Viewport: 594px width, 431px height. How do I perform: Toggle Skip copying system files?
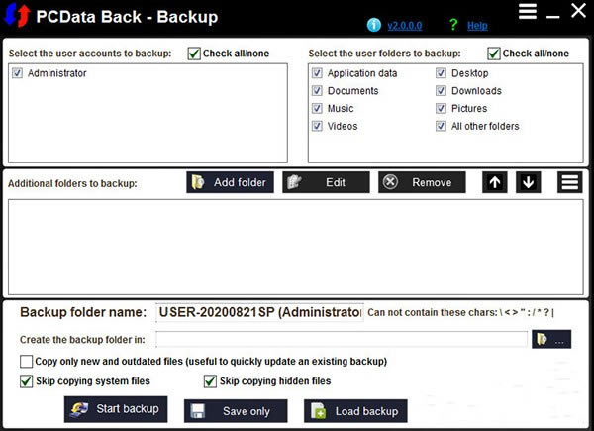pyautogui.click(x=26, y=381)
